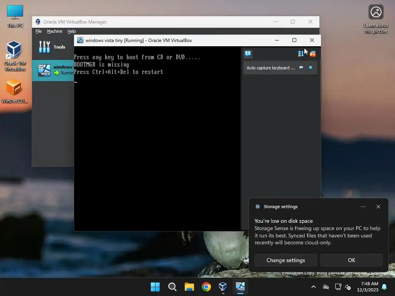395x296 pixels.
Task: Toggle notification ordering icon in VM window
Action: click(x=301, y=54)
